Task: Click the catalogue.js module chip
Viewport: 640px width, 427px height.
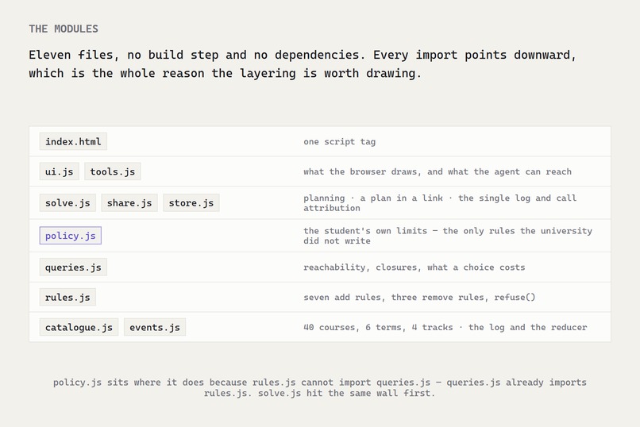Action: 79,327
